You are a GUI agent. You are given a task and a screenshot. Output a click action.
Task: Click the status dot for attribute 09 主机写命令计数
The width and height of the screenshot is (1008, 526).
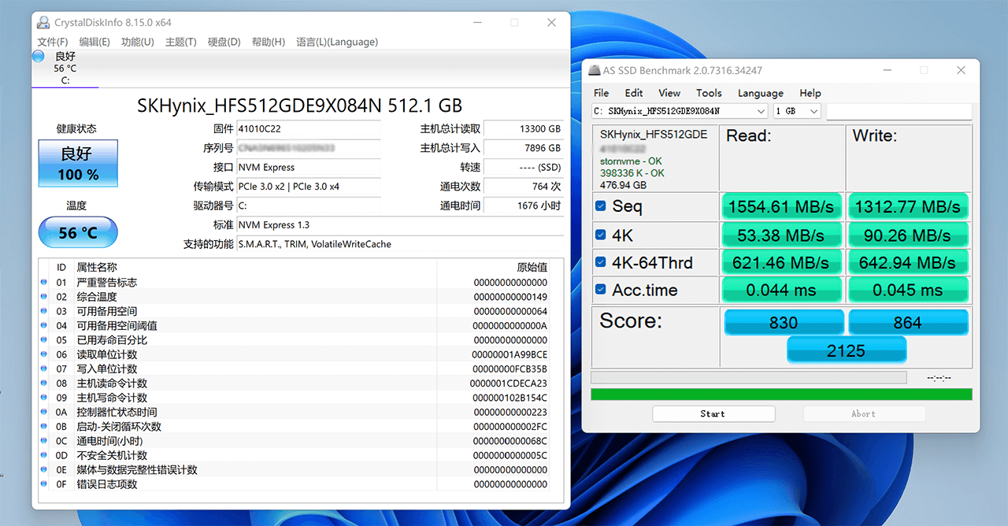[43, 398]
